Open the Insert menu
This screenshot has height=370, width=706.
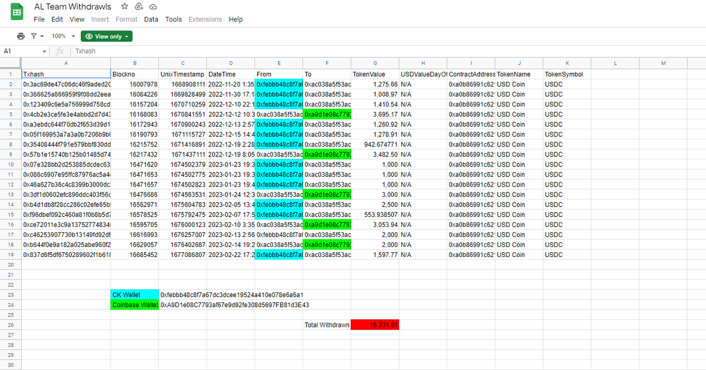(100, 19)
